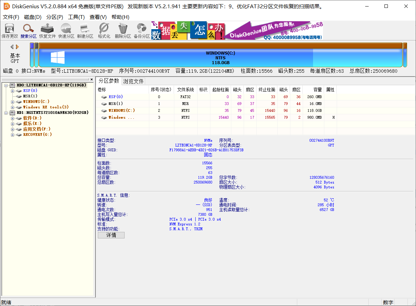Click the 数字 indicator in the status bar

tap(388, 303)
